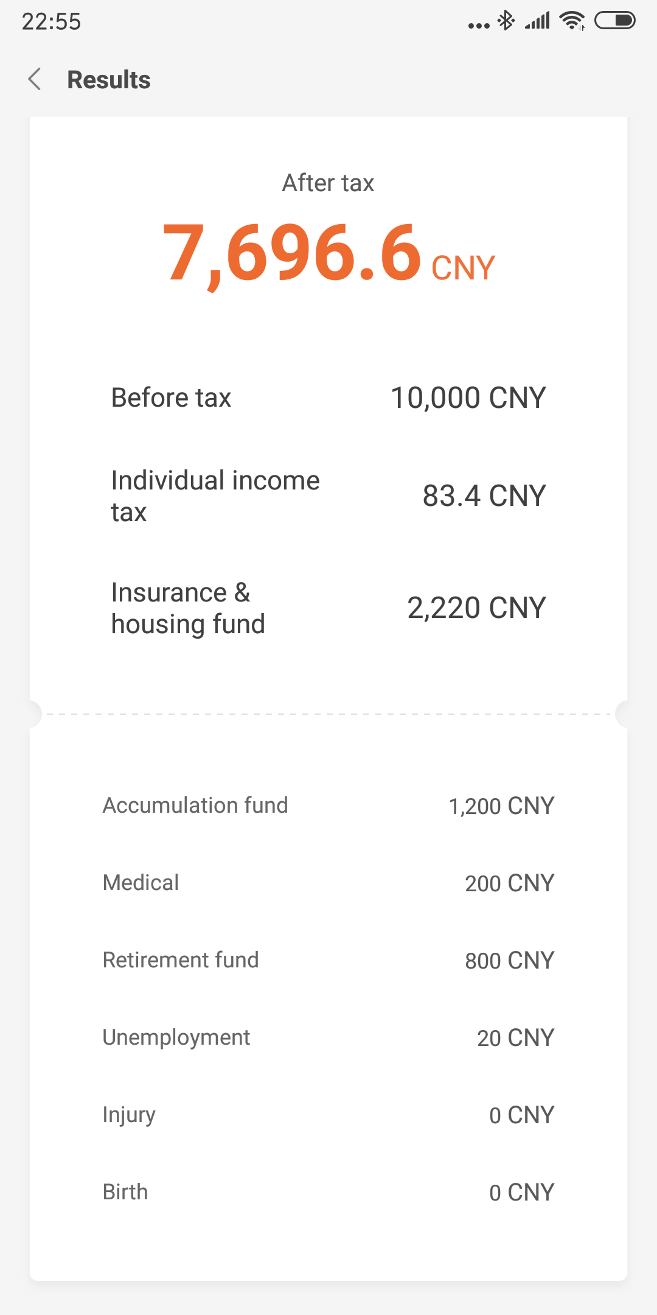Tap the three-dot status bar icon

pyautogui.click(x=479, y=26)
